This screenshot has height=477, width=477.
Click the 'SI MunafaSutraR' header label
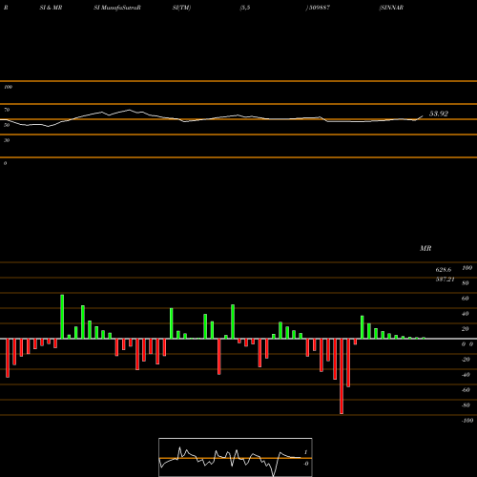(117, 8)
